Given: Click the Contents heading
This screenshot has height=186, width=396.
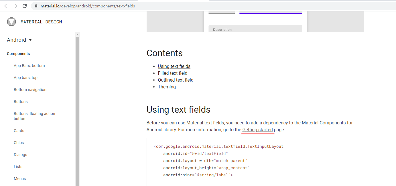Looking at the screenshot, I should pos(165,53).
